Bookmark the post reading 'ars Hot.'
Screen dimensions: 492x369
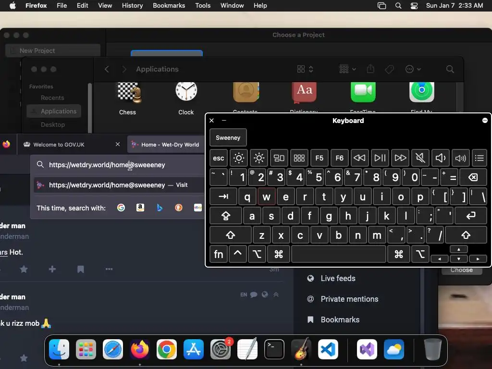81,269
